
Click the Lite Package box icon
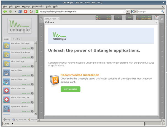[x=7, y=64]
